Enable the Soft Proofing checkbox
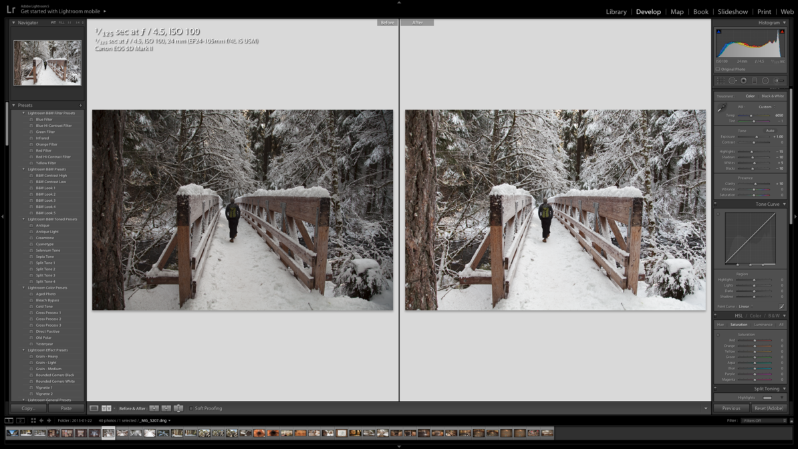798x449 pixels. click(x=191, y=408)
